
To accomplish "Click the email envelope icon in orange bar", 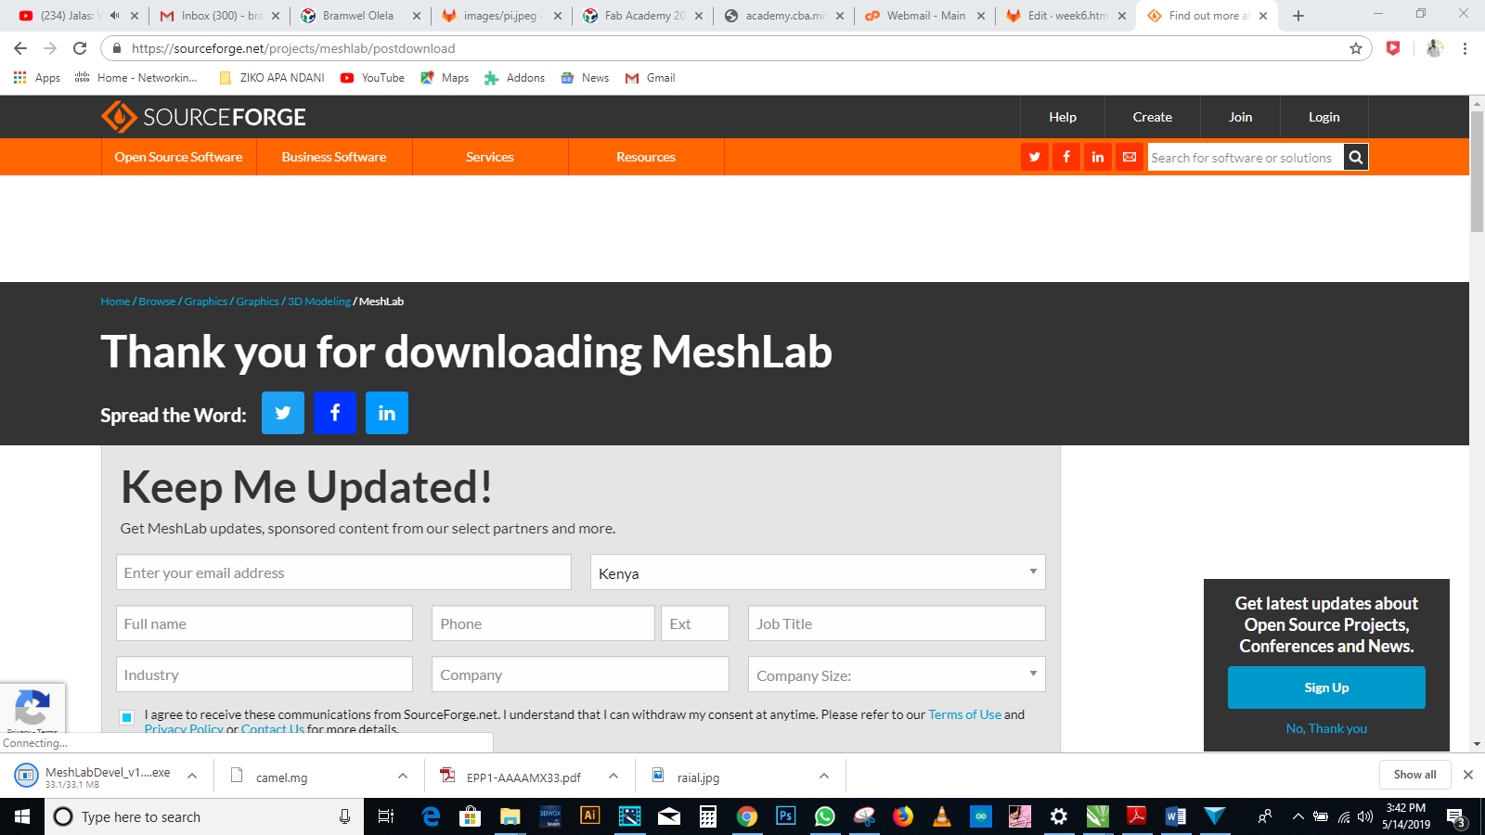I will (x=1130, y=158).
